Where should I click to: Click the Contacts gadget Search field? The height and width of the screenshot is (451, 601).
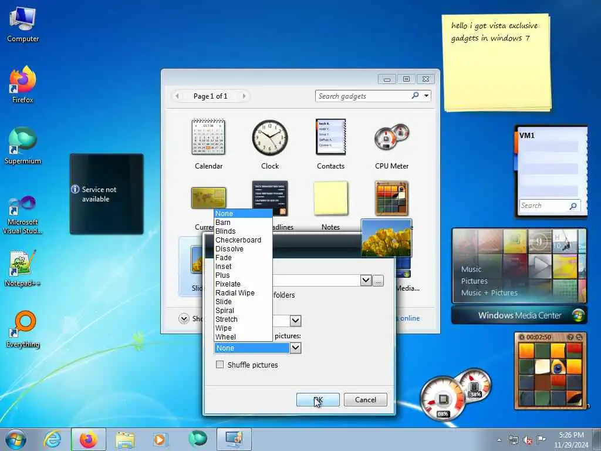tap(543, 206)
